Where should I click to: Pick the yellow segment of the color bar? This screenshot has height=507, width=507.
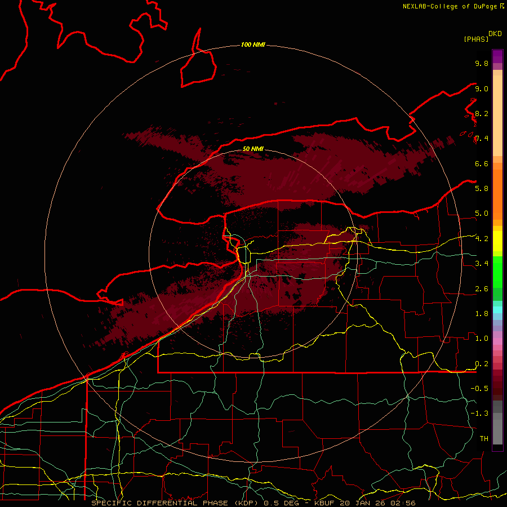[497, 241]
